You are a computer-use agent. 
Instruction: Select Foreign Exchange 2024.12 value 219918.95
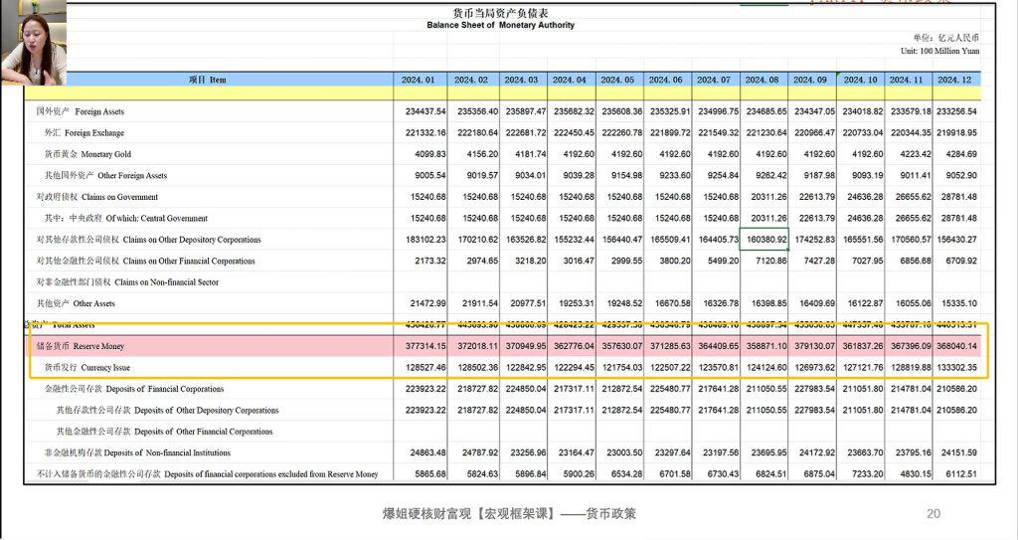[957, 132]
